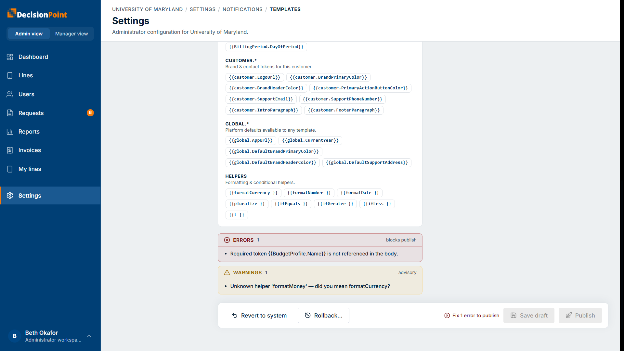Switch to Admin view
The image size is (624, 351).
coord(29,34)
